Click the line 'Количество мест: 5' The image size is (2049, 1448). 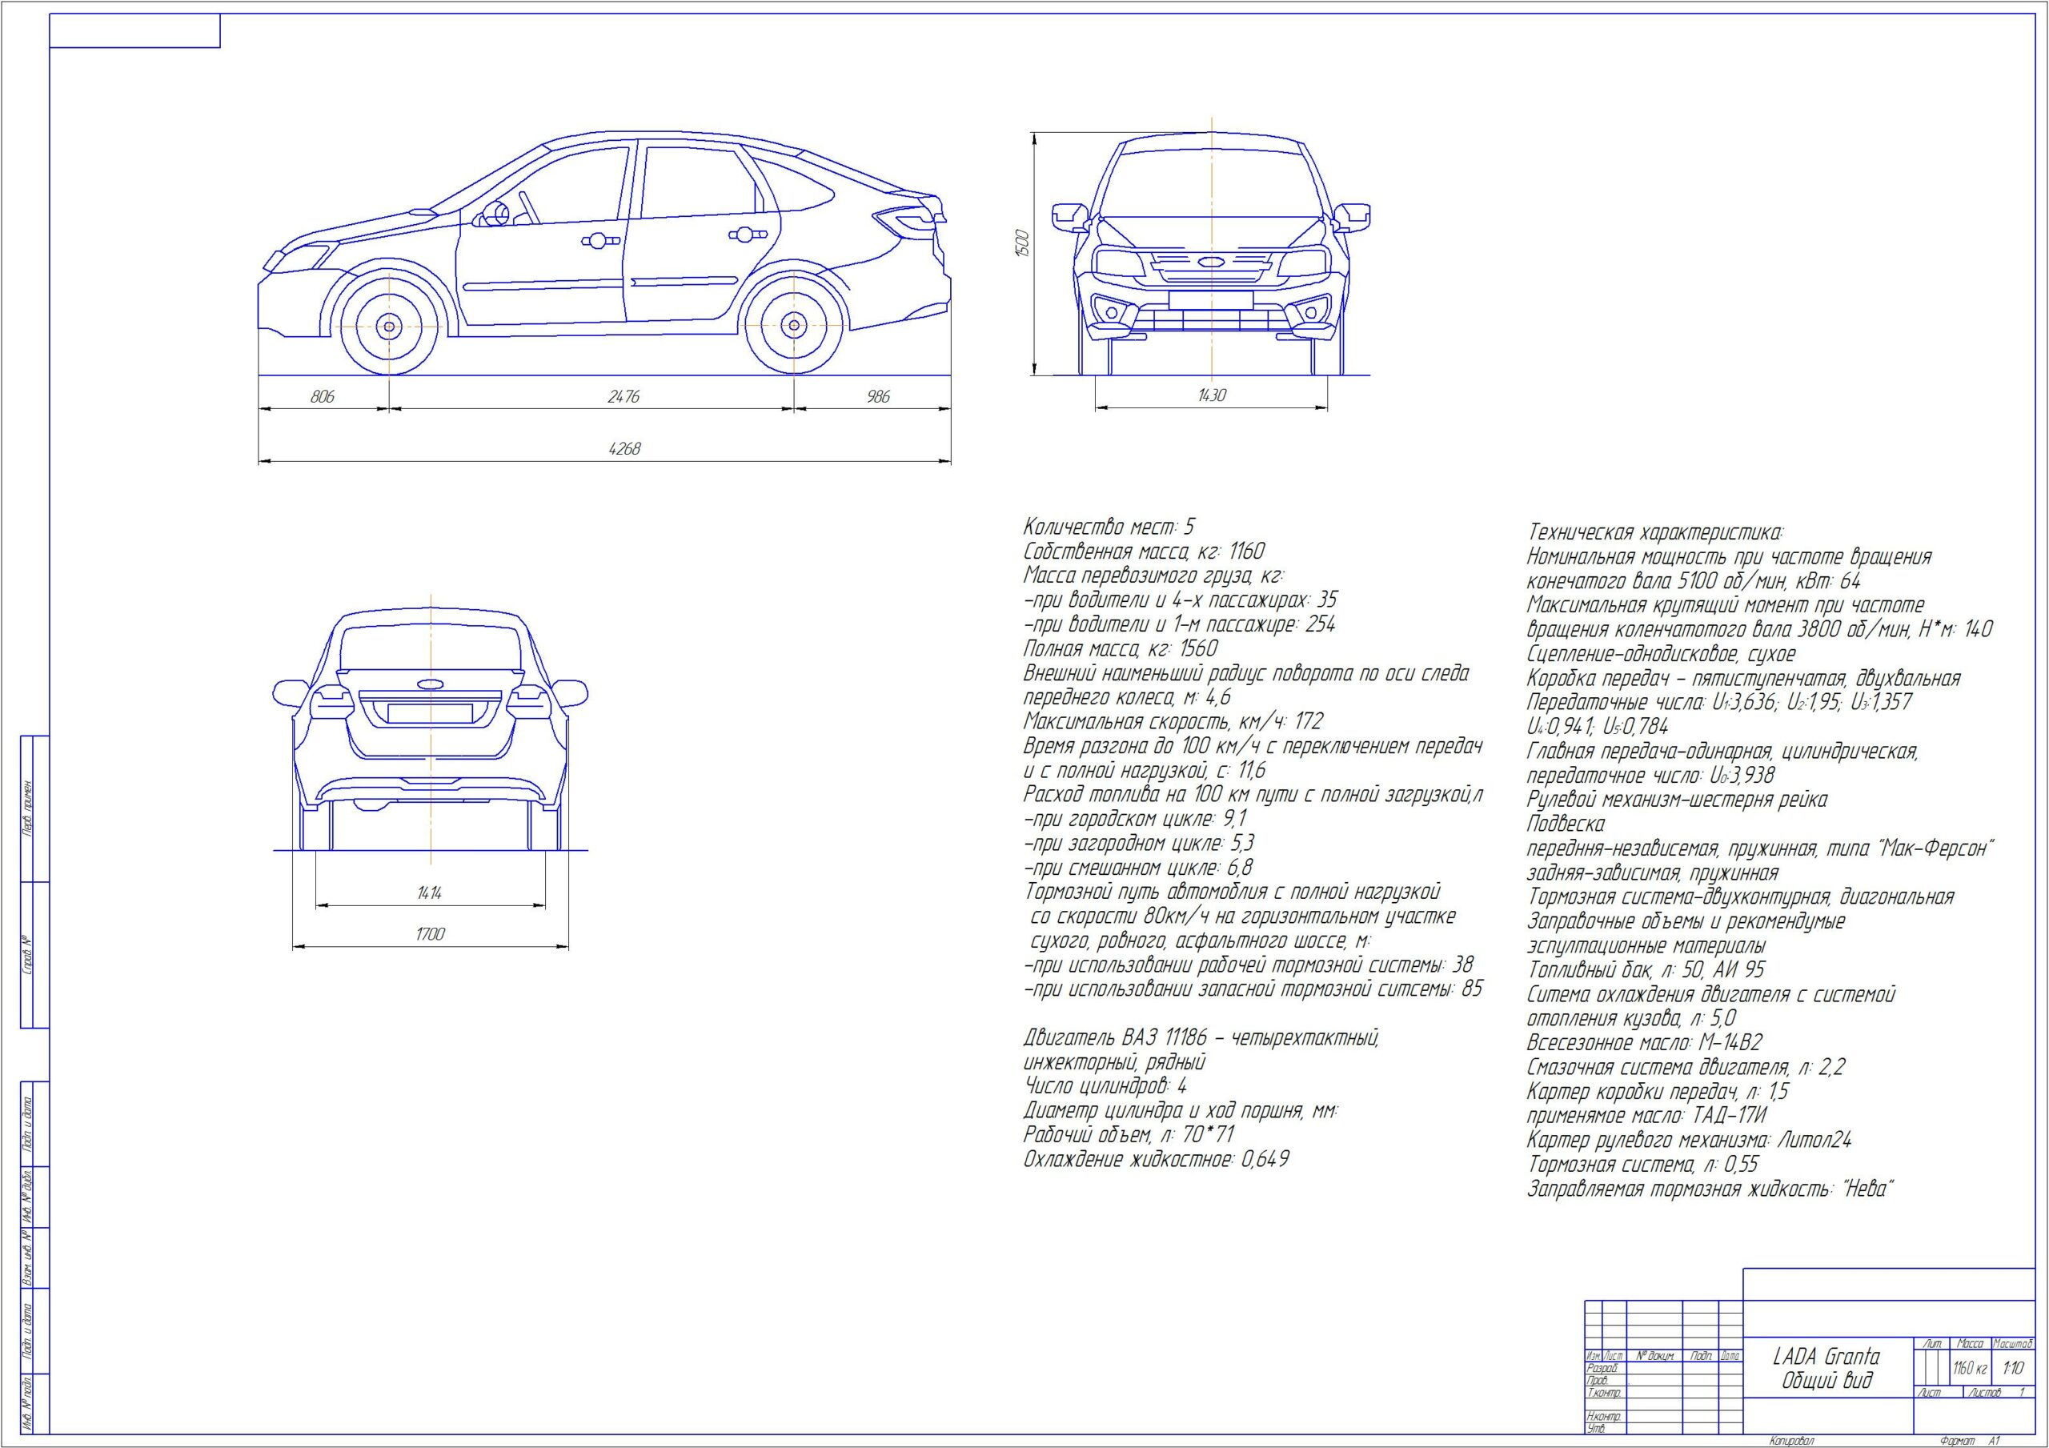1109,527
